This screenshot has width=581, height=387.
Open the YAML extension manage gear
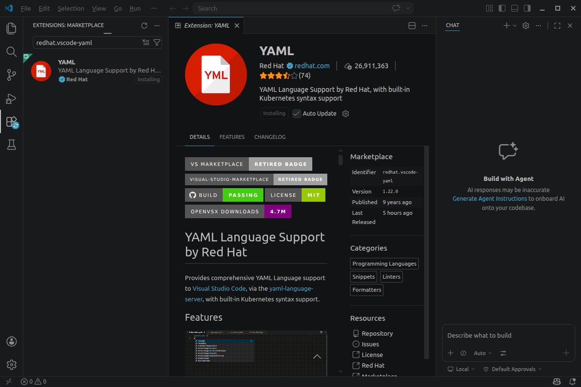tap(346, 114)
